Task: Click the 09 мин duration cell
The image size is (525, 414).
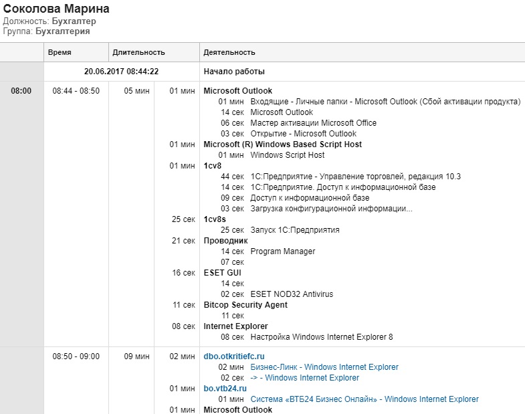Action: (136, 356)
